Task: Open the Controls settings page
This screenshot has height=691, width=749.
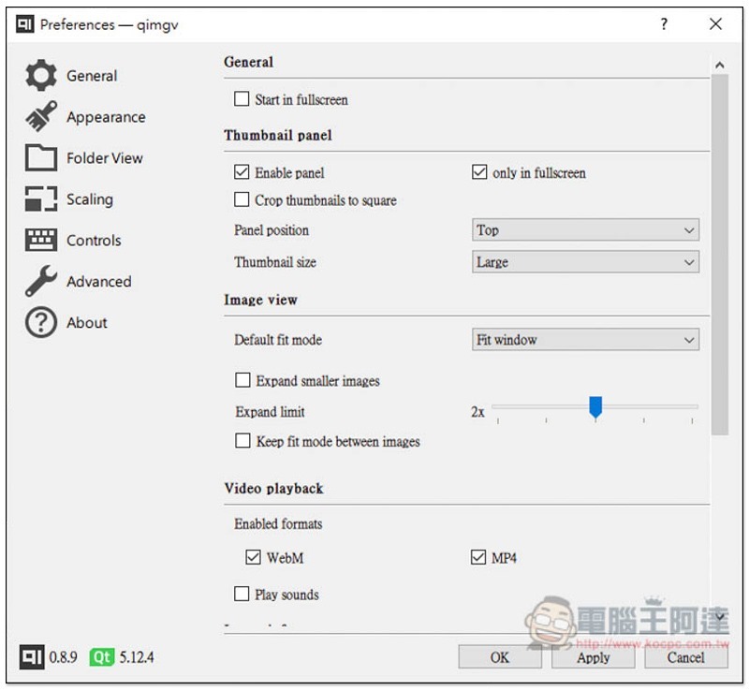Action: [x=94, y=241]
